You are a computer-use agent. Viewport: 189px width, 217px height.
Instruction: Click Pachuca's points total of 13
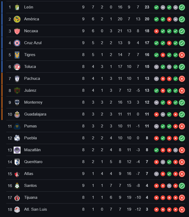[147, 79]
